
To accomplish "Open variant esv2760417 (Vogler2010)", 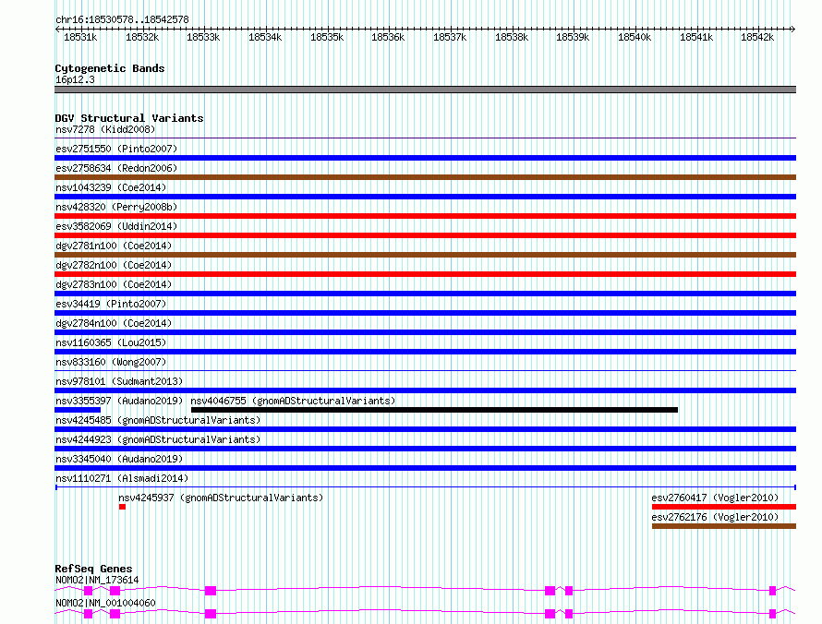I will (715, 498).
